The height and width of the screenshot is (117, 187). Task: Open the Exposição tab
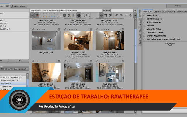147,11
